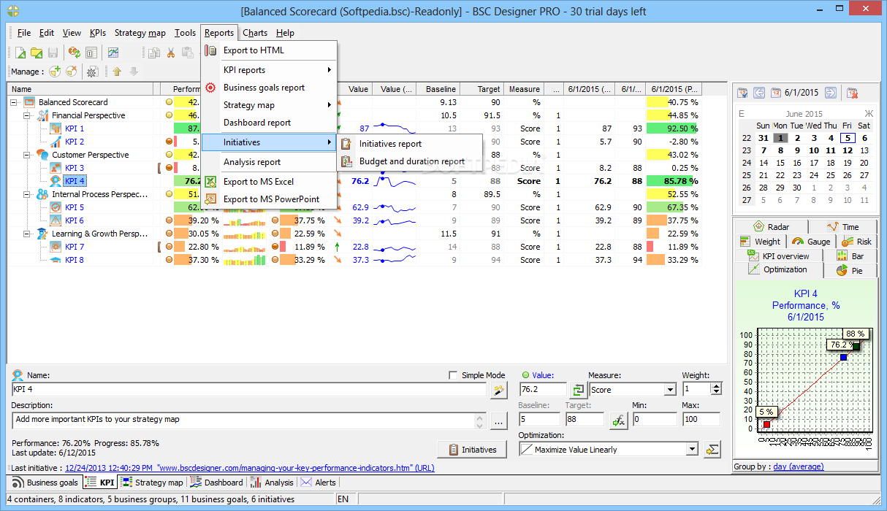This screenshot has width=887, height=511.
Task: Click the Initiatives button
Action: click(473, 450)
